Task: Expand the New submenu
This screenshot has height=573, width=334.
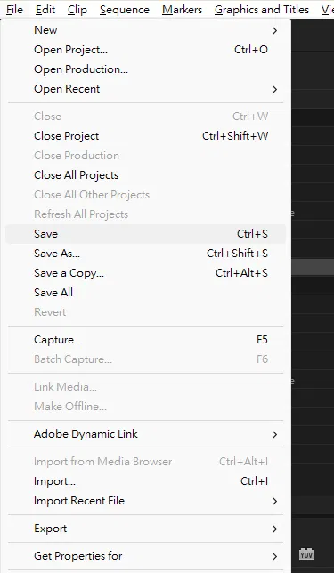Action: [x=145, y=30]
